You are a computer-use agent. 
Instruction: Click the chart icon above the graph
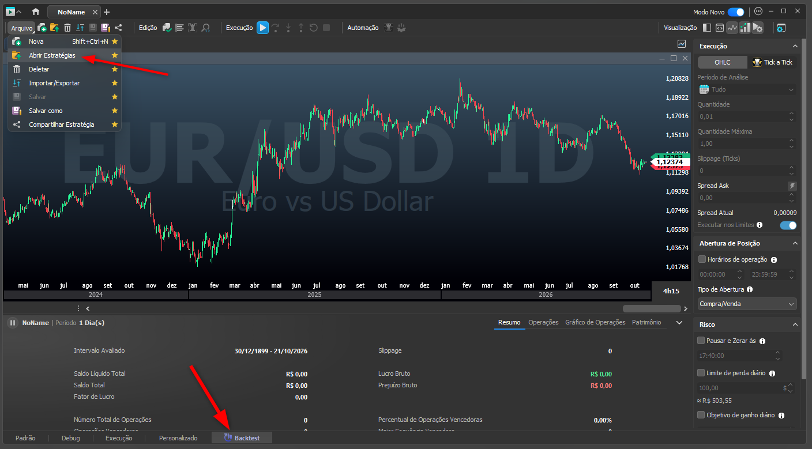[x=682, y=44]
